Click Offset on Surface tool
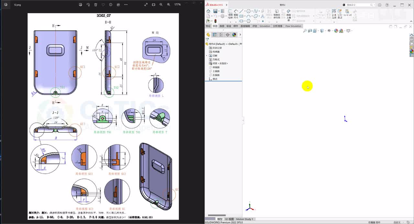The height and width of the screenshot is (224, 414). (289, 15)
